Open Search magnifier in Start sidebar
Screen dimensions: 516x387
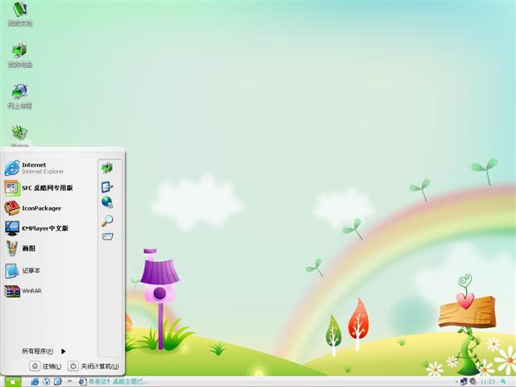tap(107, 220)
